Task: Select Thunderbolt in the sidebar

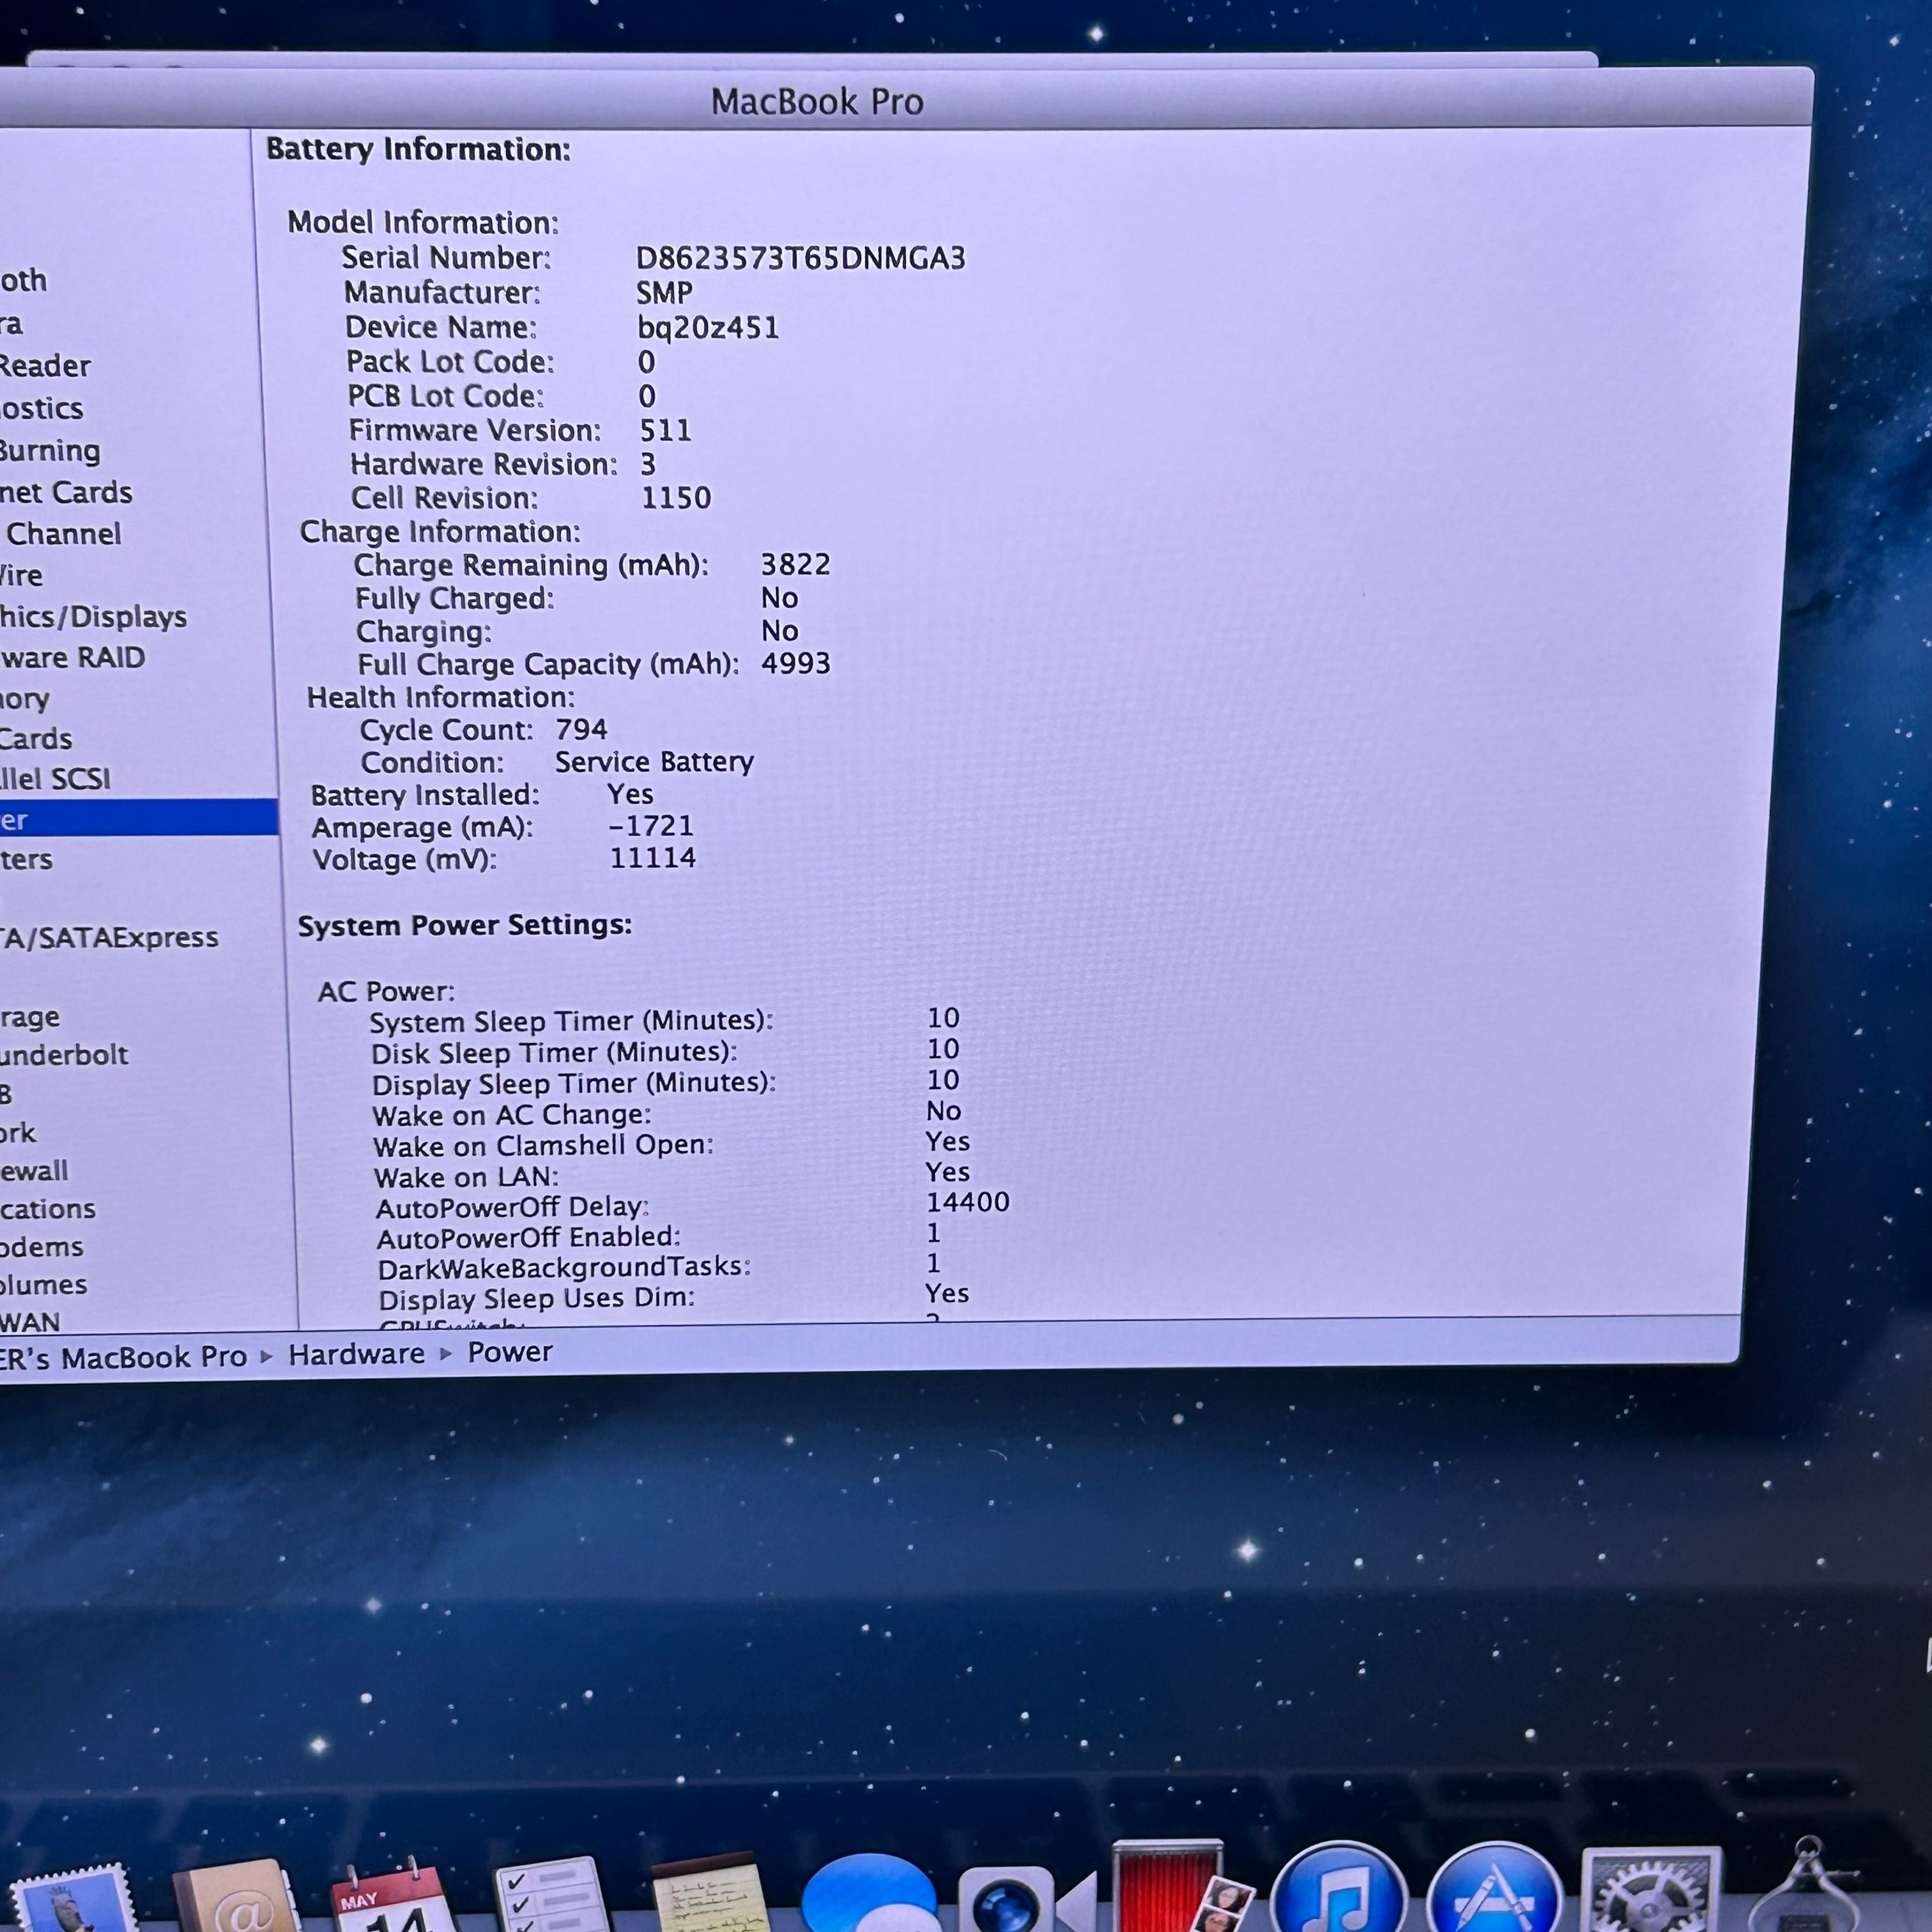Action: pyautogui.click(x=64, y=1055)
